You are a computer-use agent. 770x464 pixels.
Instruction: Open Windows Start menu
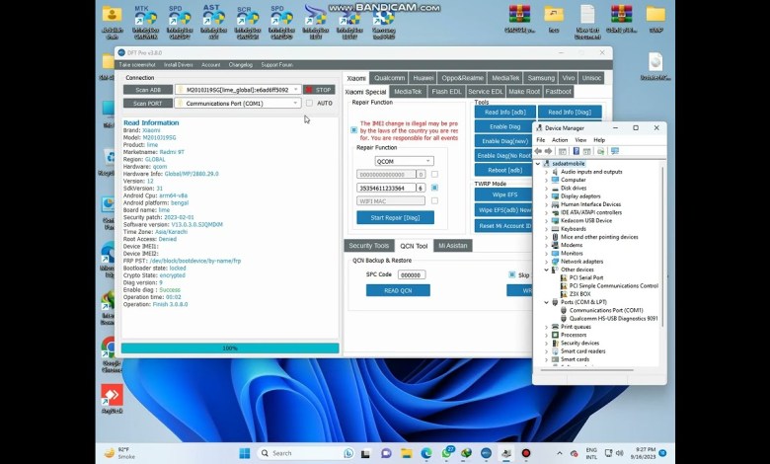[244, 453]
